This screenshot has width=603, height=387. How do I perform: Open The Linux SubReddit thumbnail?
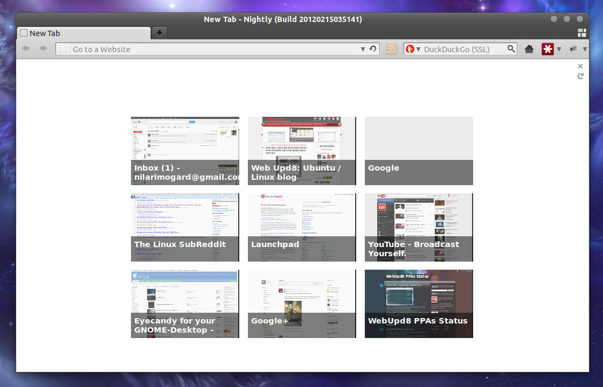click(185, 228)
